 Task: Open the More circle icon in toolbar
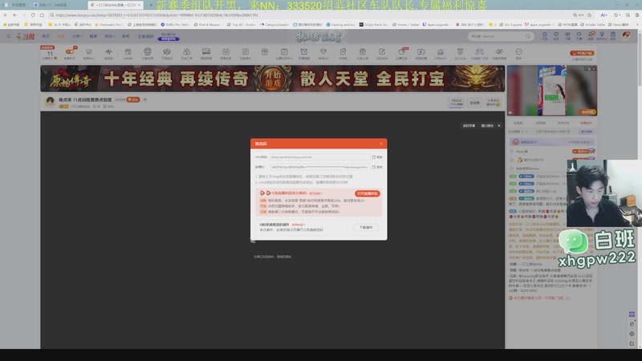tap(518, 51)
